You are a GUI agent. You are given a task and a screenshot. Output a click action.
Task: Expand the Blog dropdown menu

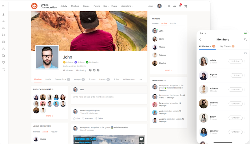(x=106, y=6)
